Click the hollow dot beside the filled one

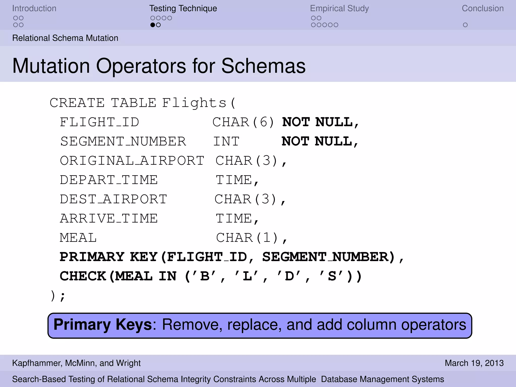[158, 25]
